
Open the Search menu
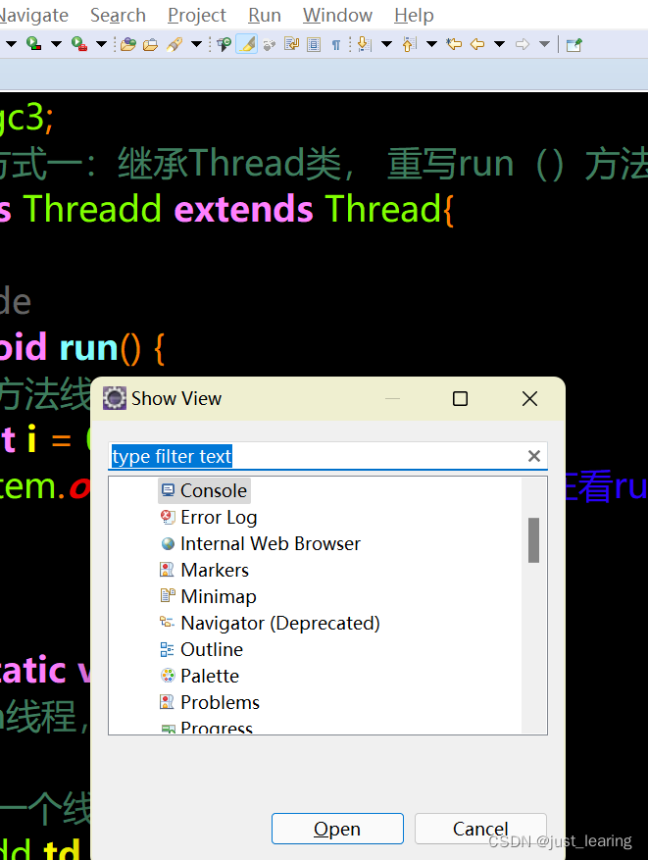pyautogui.click(x=118, y=16)
